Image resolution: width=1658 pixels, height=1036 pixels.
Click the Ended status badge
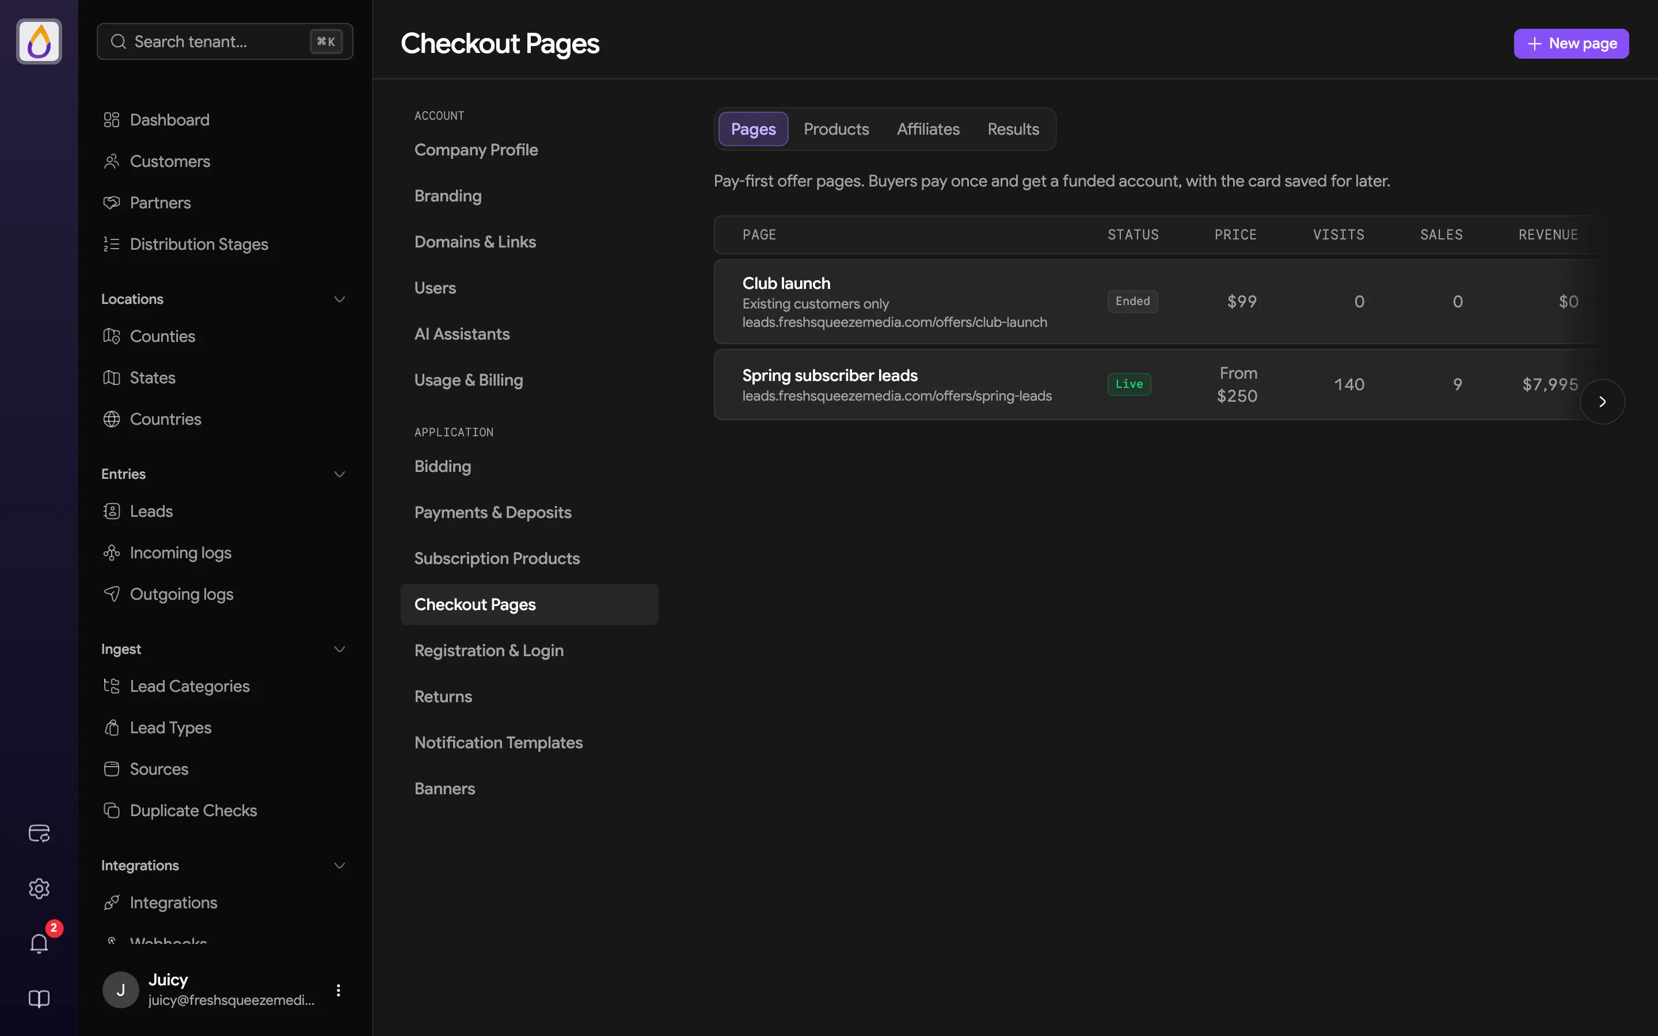1132,301
